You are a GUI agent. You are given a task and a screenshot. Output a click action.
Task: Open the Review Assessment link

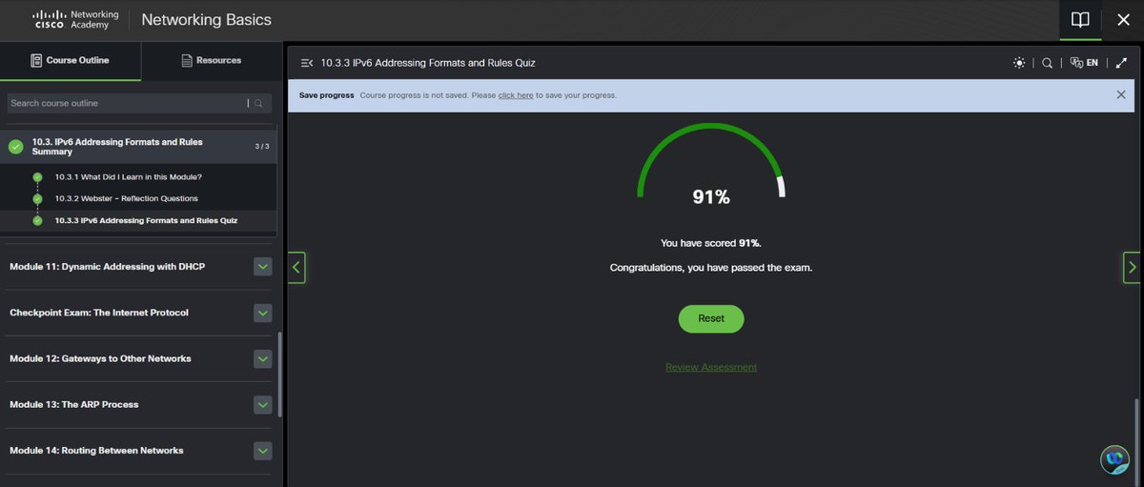pyautogui.click(x=711, y=367)
